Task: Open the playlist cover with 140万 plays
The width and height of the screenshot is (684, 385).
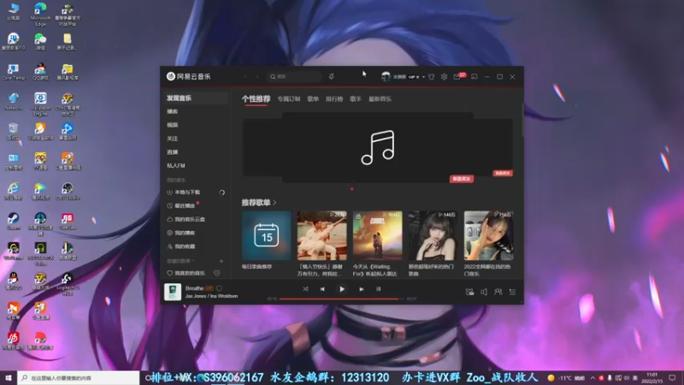Action: pyautogui.click(x=433, y=236)
